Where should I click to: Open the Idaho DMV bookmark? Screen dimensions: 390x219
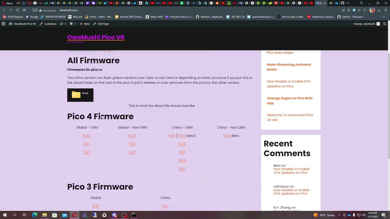154,17
